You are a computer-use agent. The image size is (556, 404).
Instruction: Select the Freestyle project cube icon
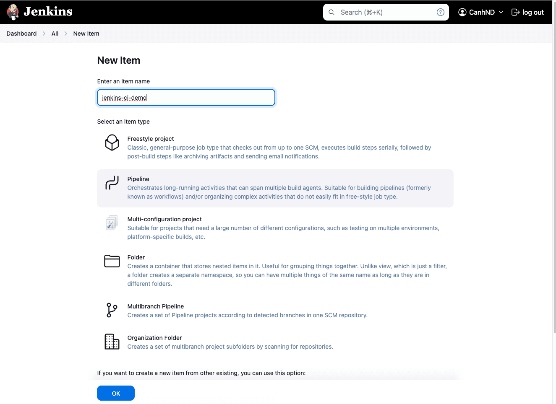(x=112, y=142)
